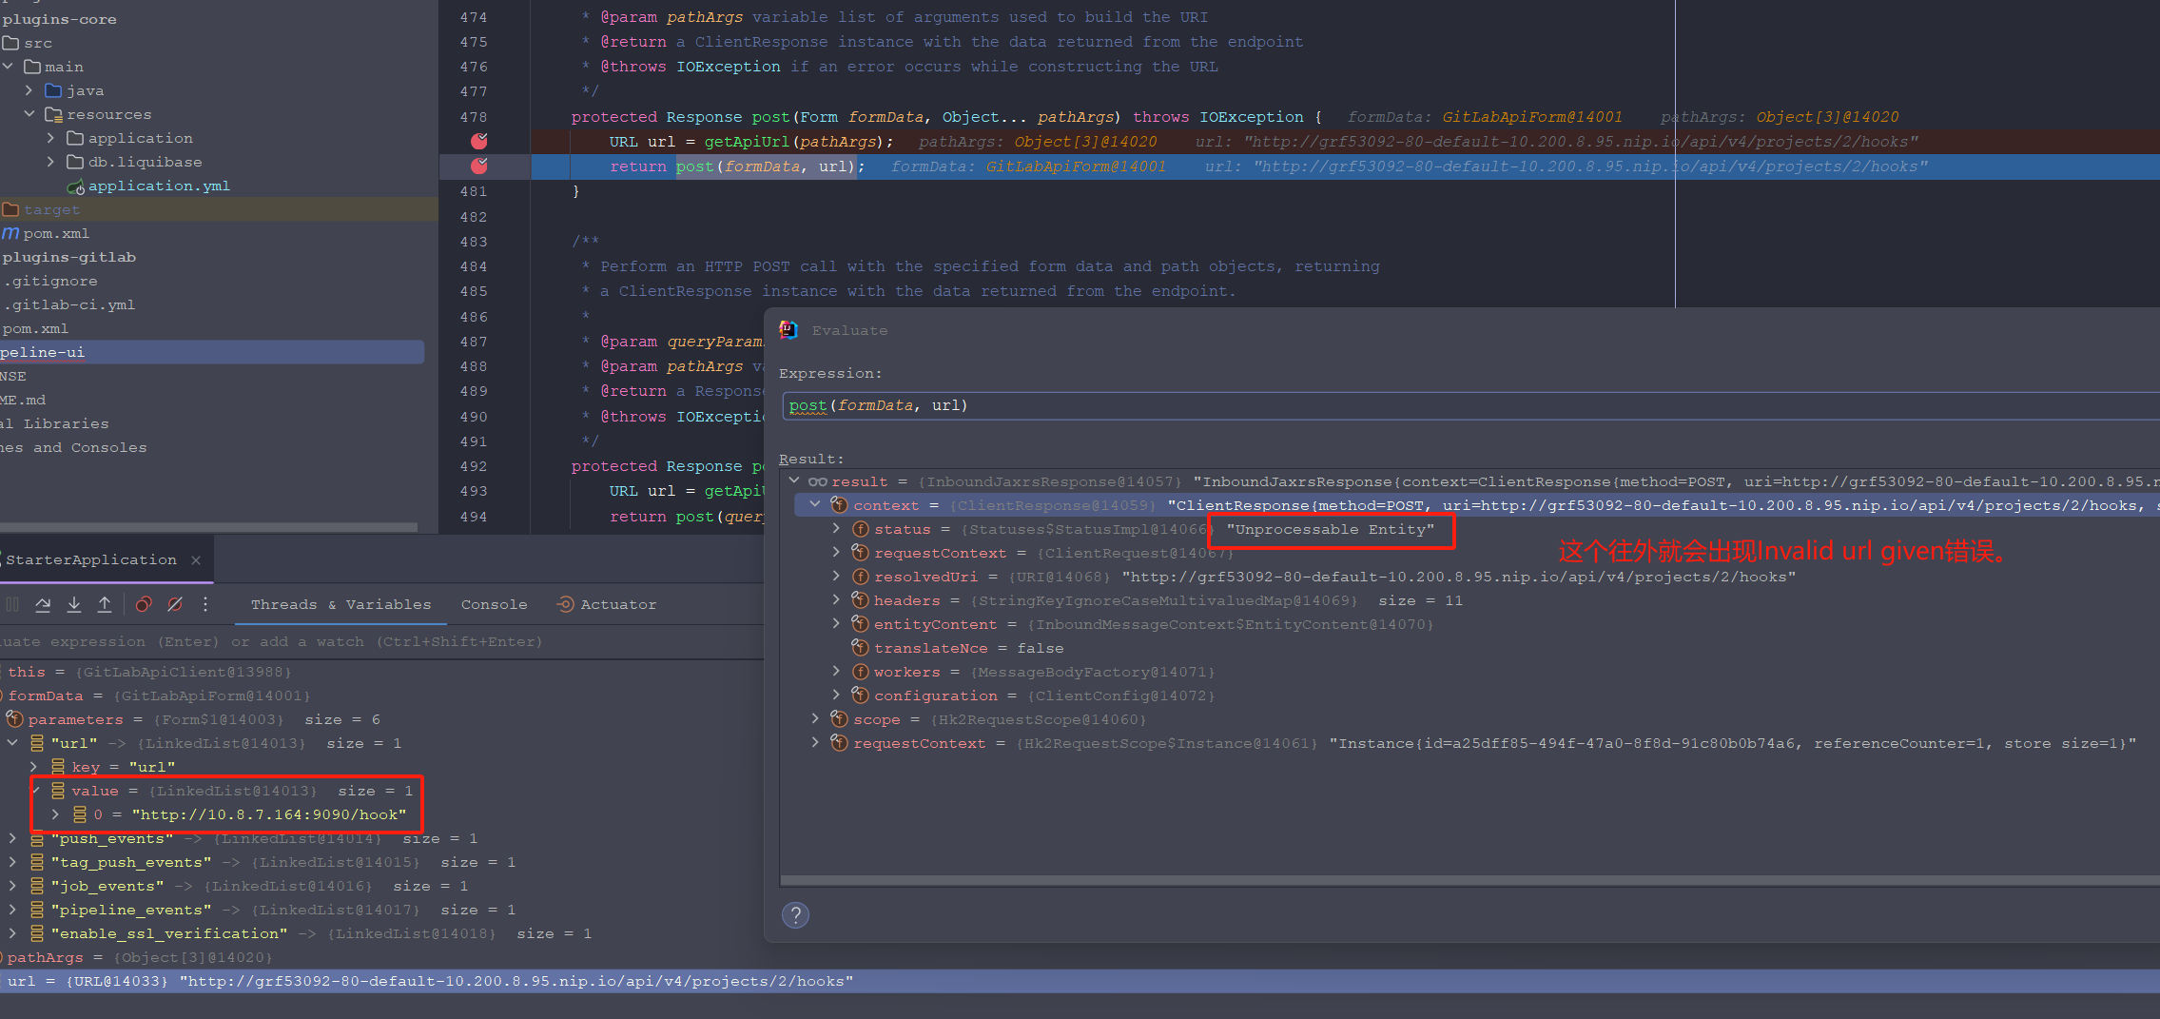Expand the 0 = "http://10.8.7.164:9090/hook" element

55,814
